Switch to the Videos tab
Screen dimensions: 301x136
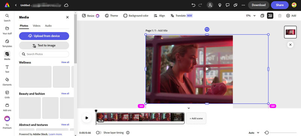point(36,26)
